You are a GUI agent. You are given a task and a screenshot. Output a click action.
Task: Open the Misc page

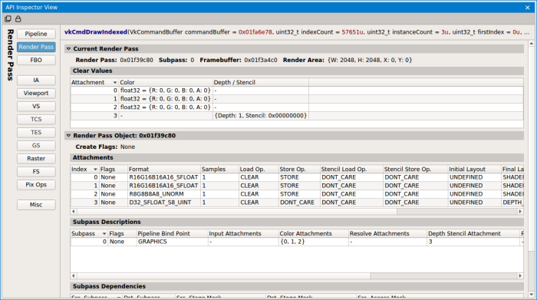(x=36, y=204)
